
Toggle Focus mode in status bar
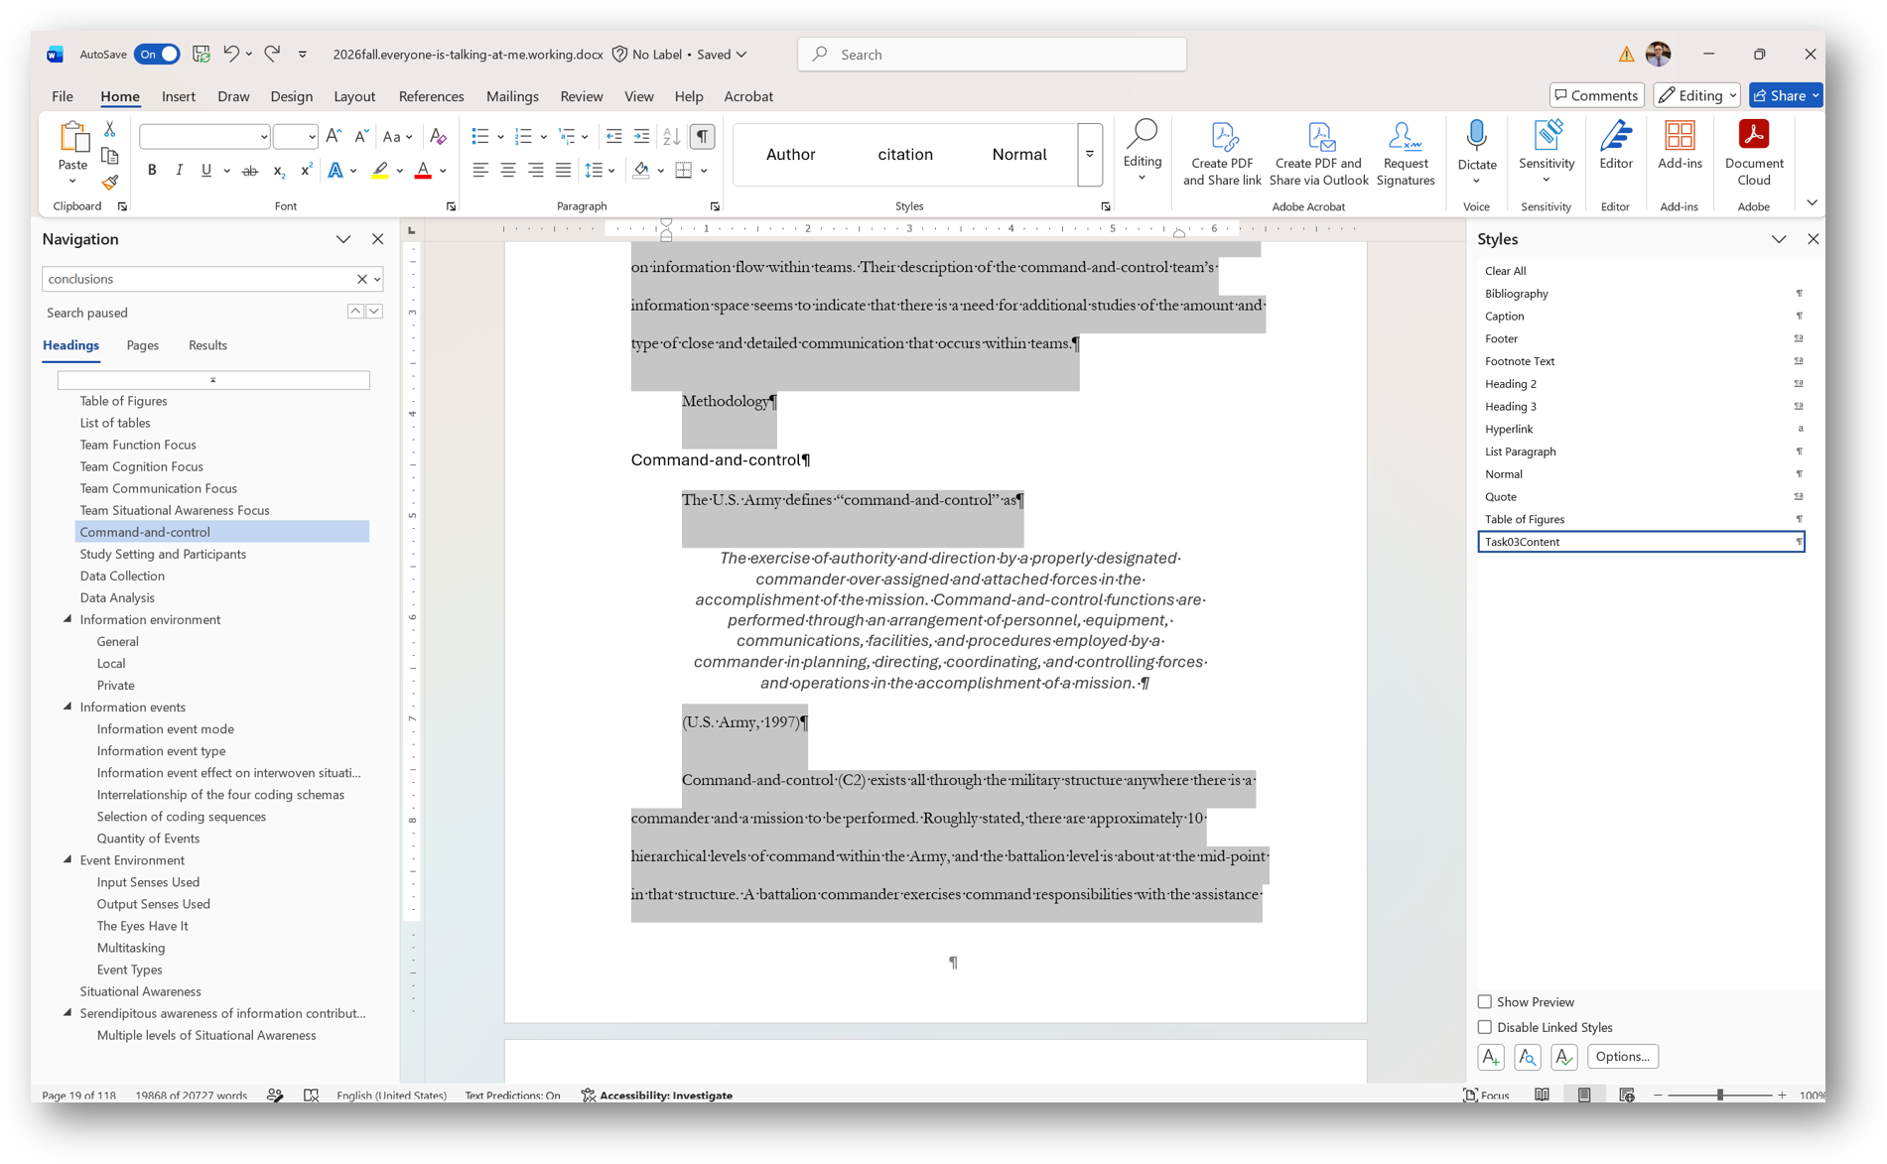coord(1486,1096)
